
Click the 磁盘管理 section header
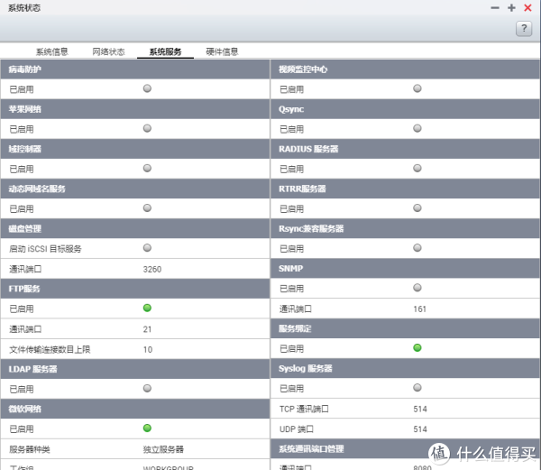click(x=135, y=228)
